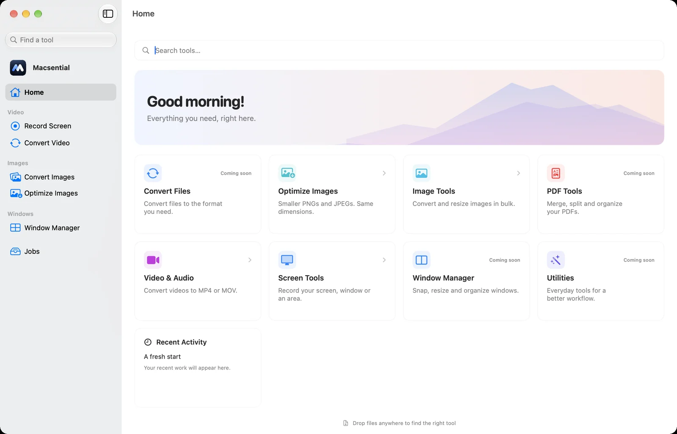Screen dimensions: 677x434
Task: Click the PDF Tools Coming soon label
Action: [639, 173]
